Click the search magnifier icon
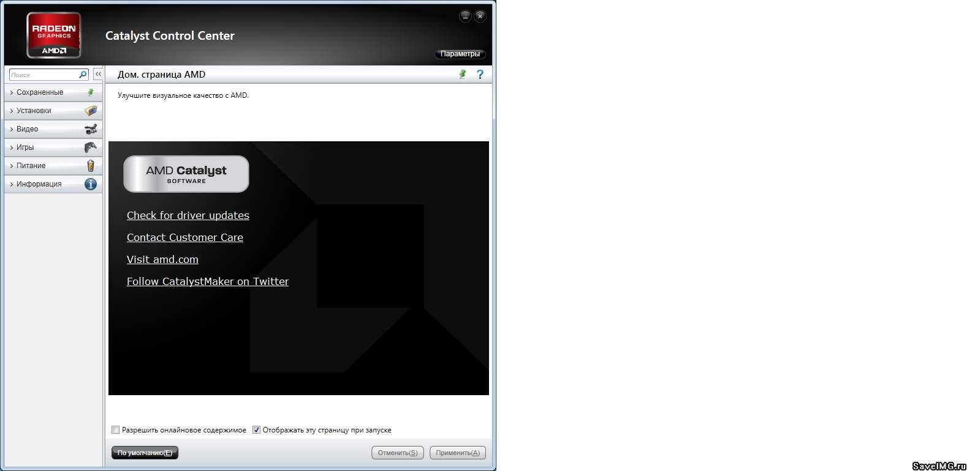 coord(83,75)
